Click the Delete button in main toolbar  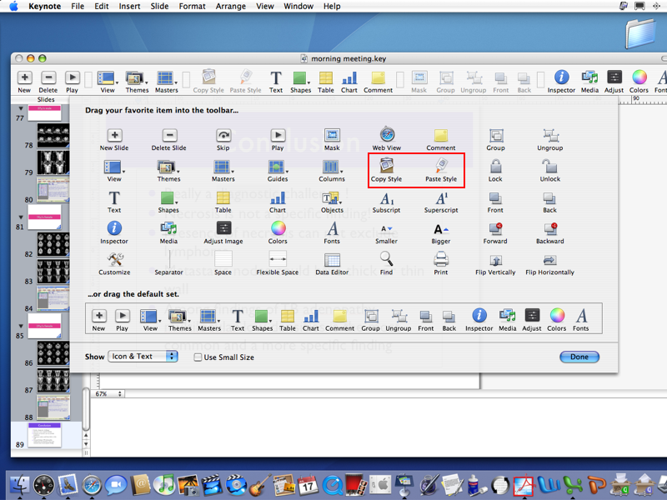pos(48,82)
